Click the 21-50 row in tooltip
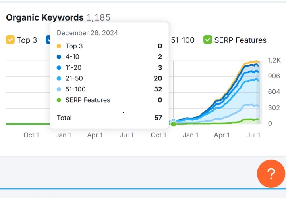Image resolution: width=286 pixels, height=198 pixels. pyautogui.click(x=110, y=78)
